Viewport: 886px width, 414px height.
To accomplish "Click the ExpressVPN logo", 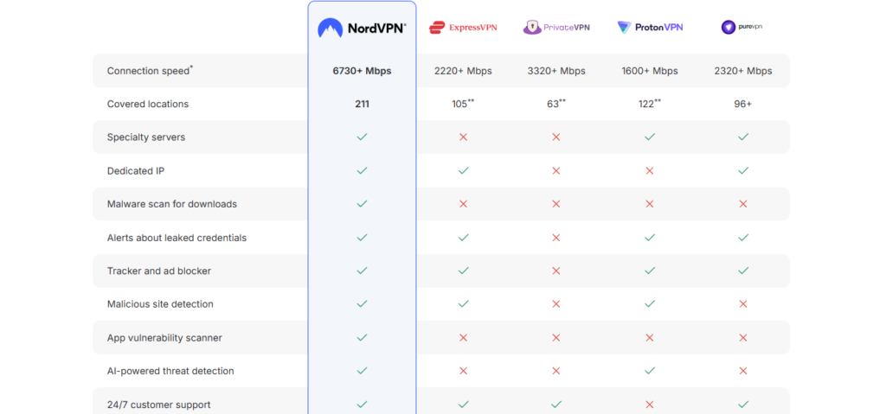I will pyautogui.click(x=463, y=28).
